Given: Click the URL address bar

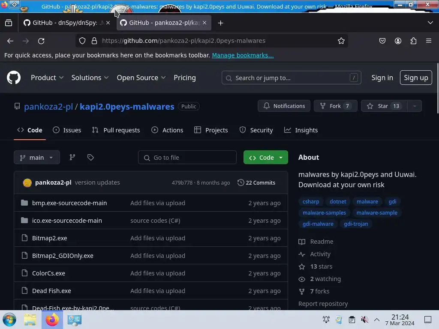Looking at the screenshot, I should pyautogui.click(x=211, y=41).
